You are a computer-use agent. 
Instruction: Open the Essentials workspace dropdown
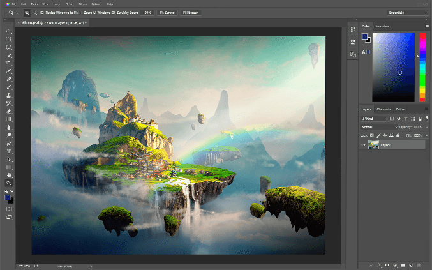click(x=408, y=12)
